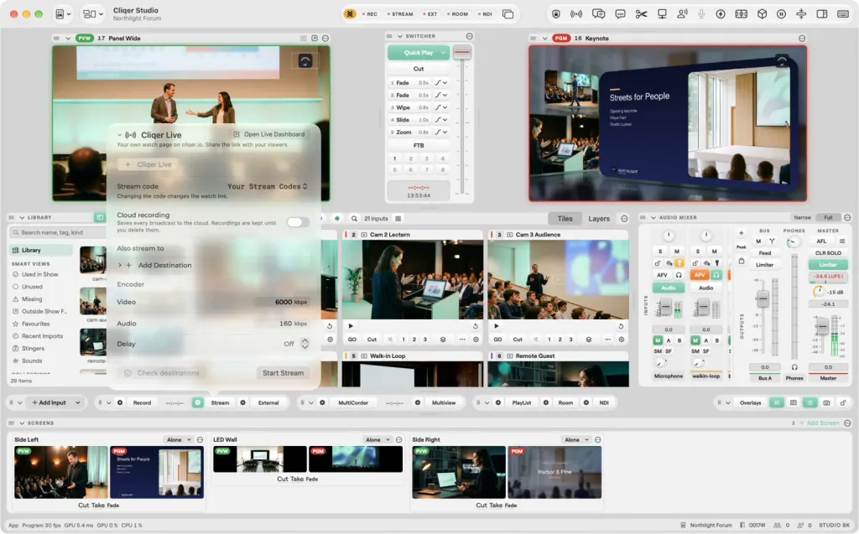Screen dimensions: 859x534
Task: Click the camera snapshot icon by Overlays
Action: tap(826, 402)
